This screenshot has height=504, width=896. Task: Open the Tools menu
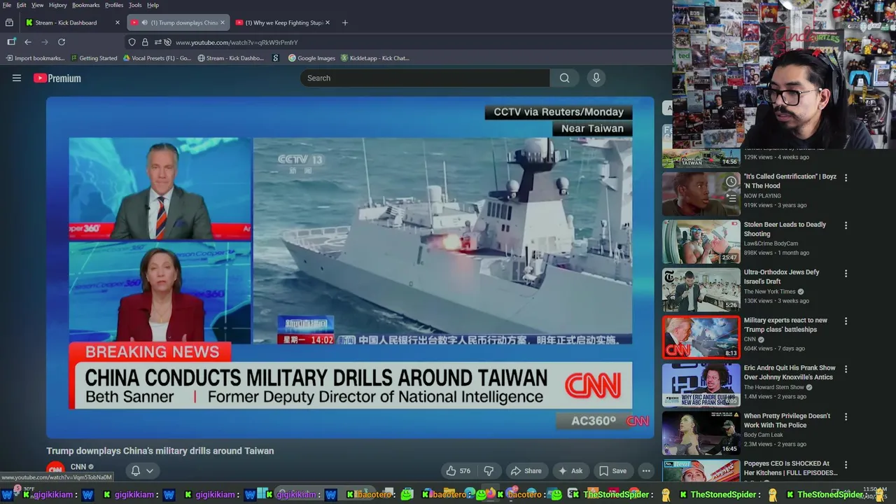pyautogui.click(x=135, y=5)
